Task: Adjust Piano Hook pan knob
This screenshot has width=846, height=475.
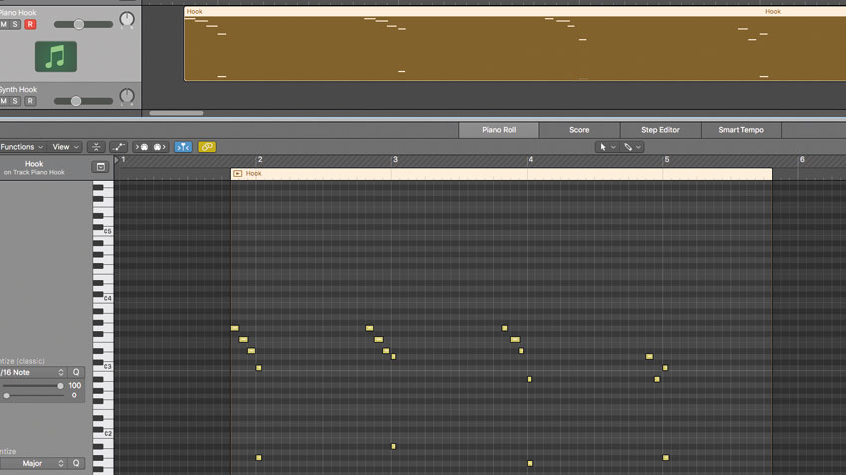Action: click(x=127, y=20)
